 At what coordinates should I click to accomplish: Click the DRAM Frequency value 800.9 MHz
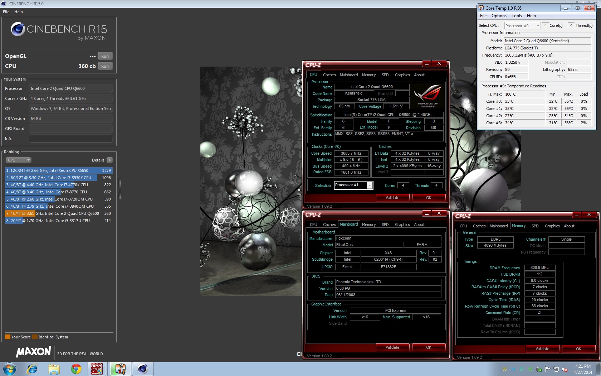[x=539, y=267]
